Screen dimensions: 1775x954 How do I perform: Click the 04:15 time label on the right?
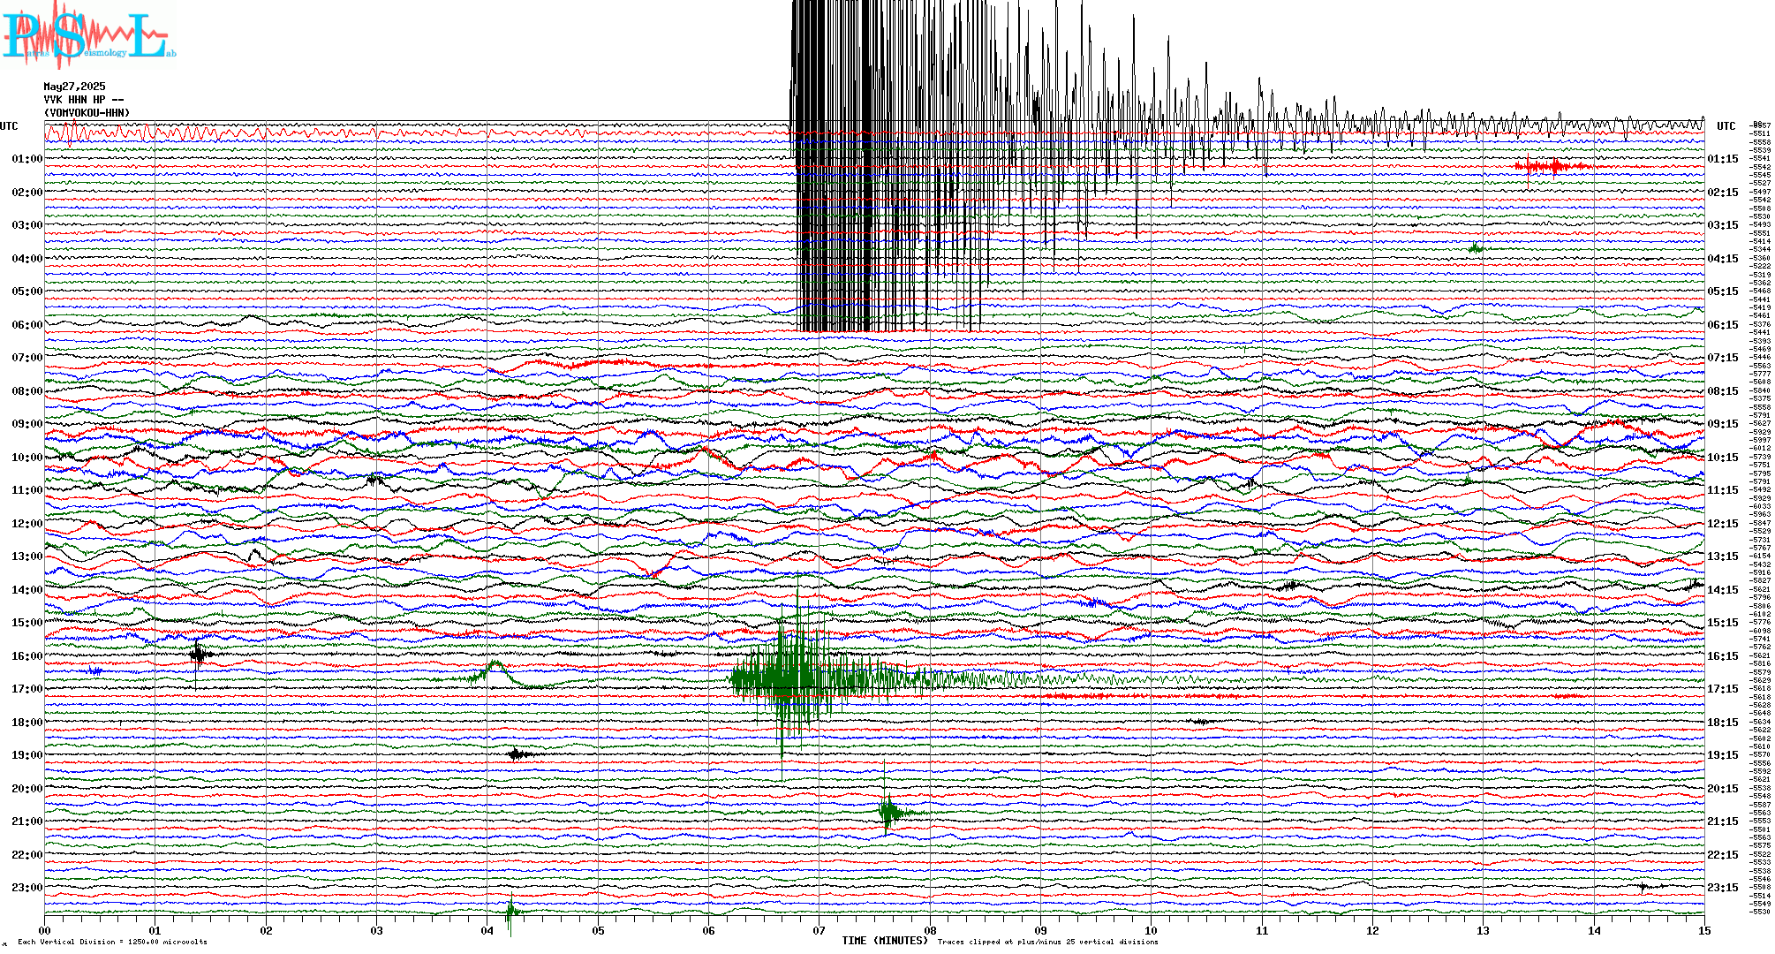1723,259
